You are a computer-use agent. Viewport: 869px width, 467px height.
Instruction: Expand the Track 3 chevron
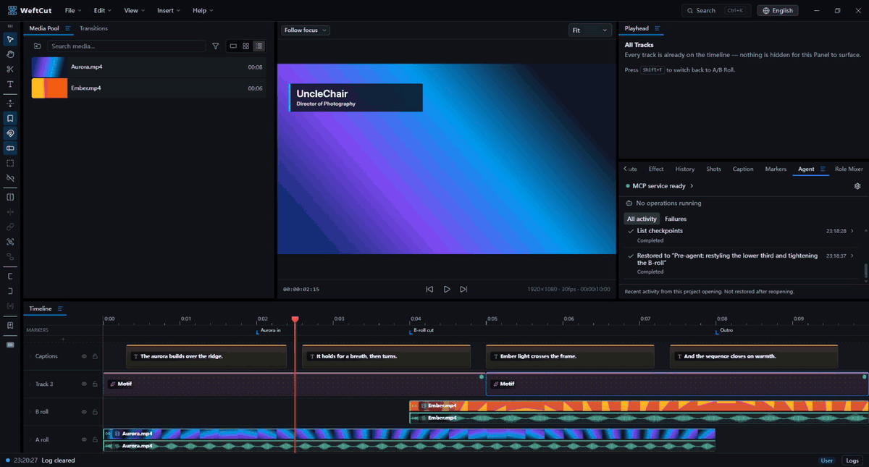pyautogui.click(x=30, y=384)
